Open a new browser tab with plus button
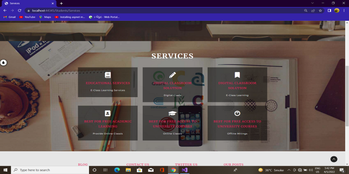Viewport: 349px width, 174px height. (62, 3)
